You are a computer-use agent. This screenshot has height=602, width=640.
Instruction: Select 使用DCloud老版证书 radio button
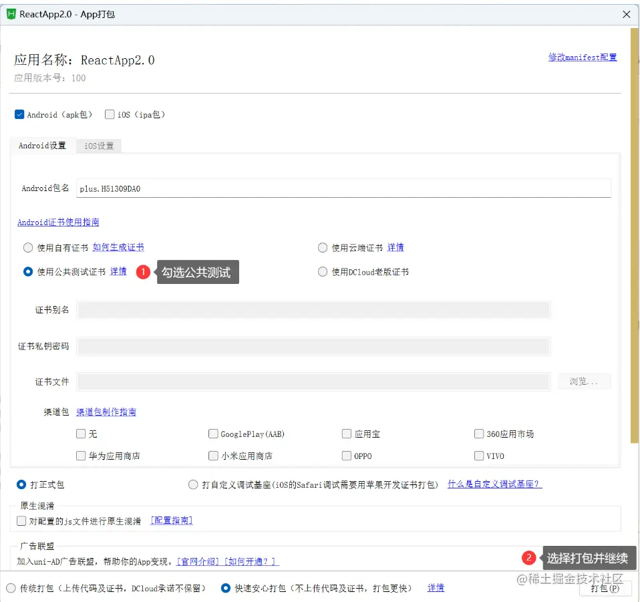(323, 272)
